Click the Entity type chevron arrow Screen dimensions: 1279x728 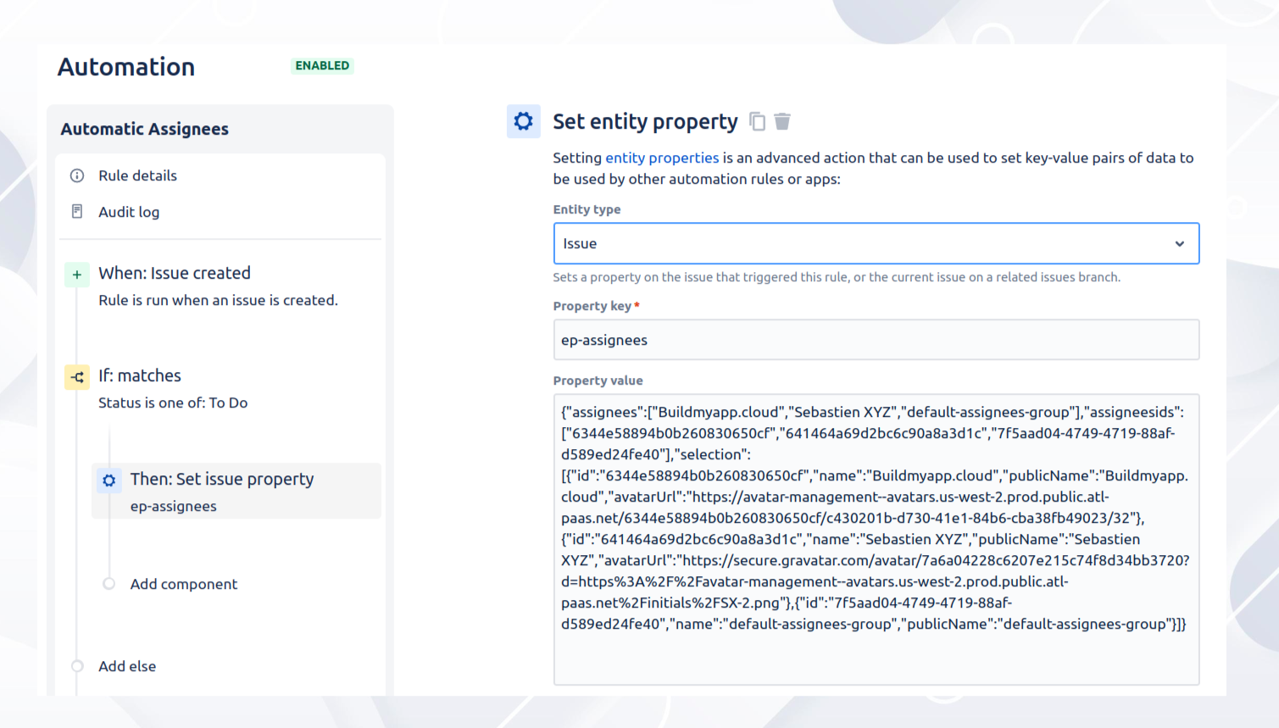(x=1179, y=244)
